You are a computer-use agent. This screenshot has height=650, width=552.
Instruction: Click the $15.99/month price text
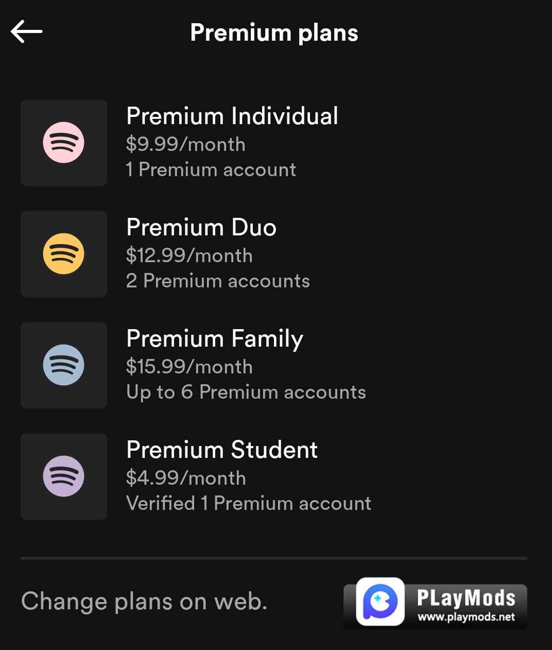[189, 367]
